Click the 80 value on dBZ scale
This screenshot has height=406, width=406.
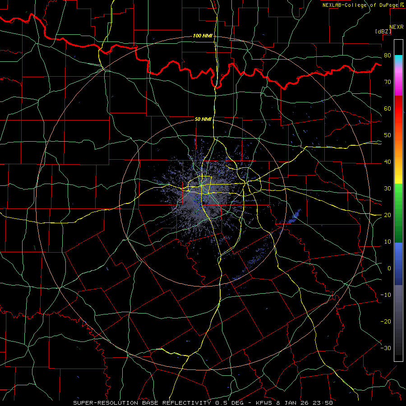[x=388, y=55]
